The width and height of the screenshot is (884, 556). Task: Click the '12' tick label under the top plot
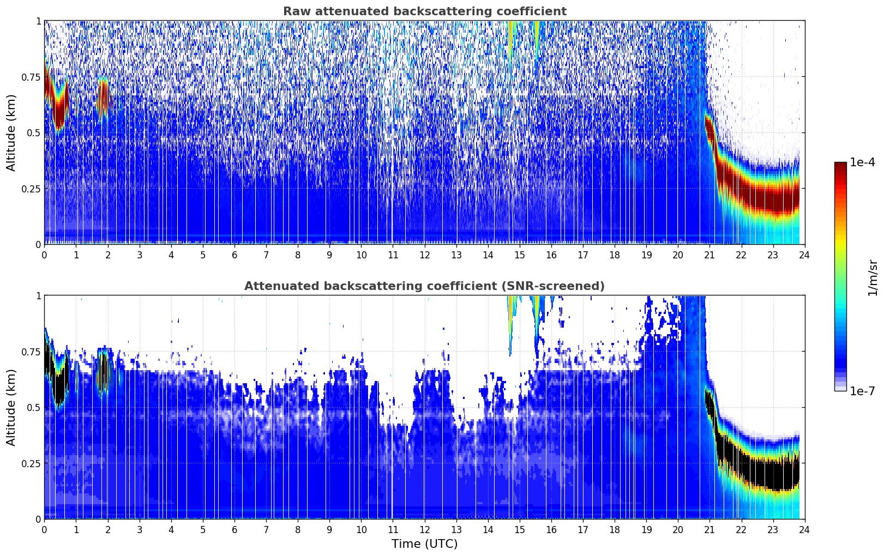(424, 255)
